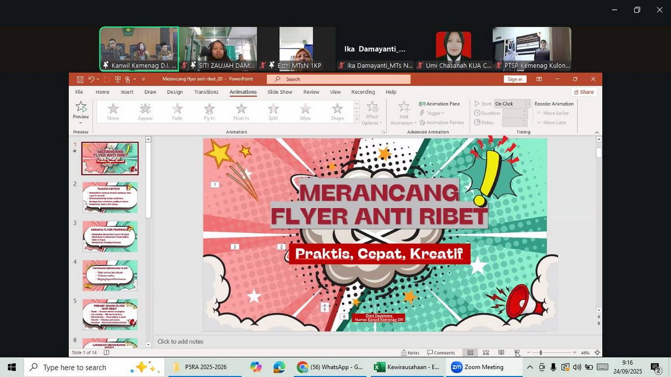
Task: Switch to Normal view in status bar
Action: click(470, 352)
